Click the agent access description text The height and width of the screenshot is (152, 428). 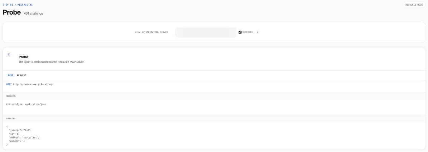[x=51, y=62]
